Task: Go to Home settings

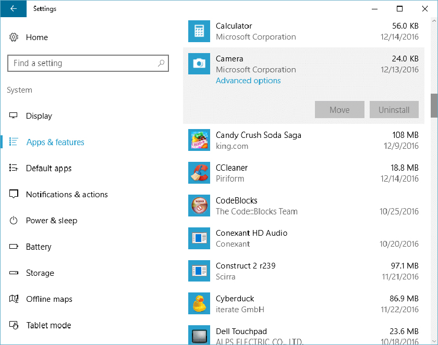Action: coord(36,37)
